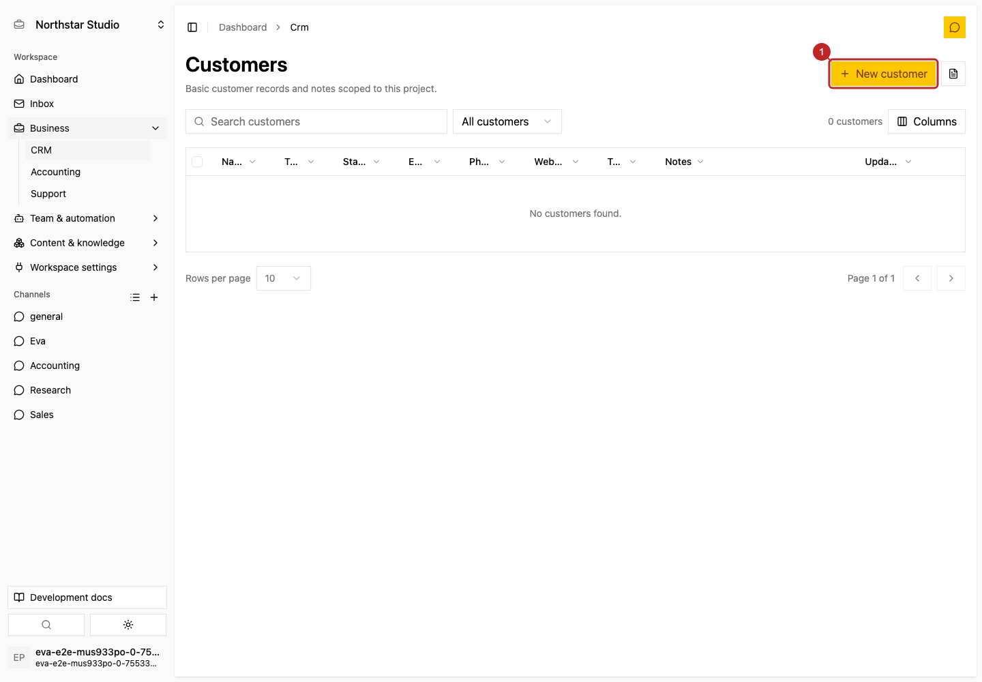Go to Dashboard in sidebar
The height and width of the screenshot is (682, 982).
pos(87,79)
